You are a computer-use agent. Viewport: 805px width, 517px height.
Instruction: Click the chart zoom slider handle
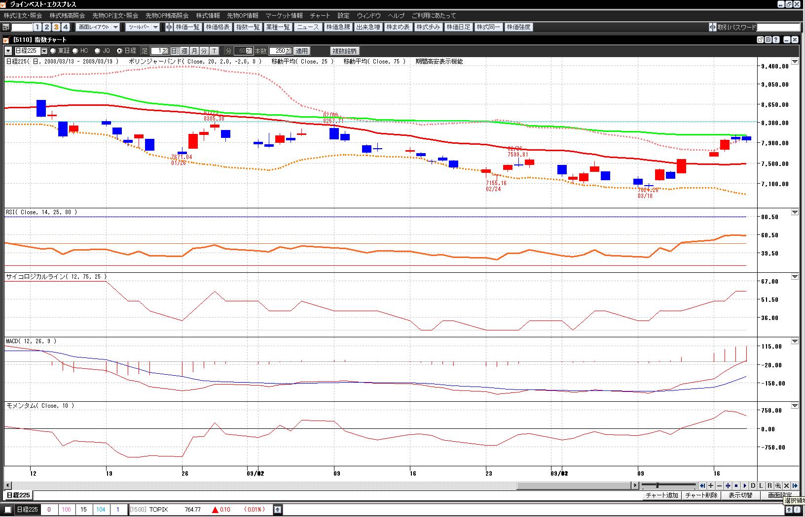(657, 485)
